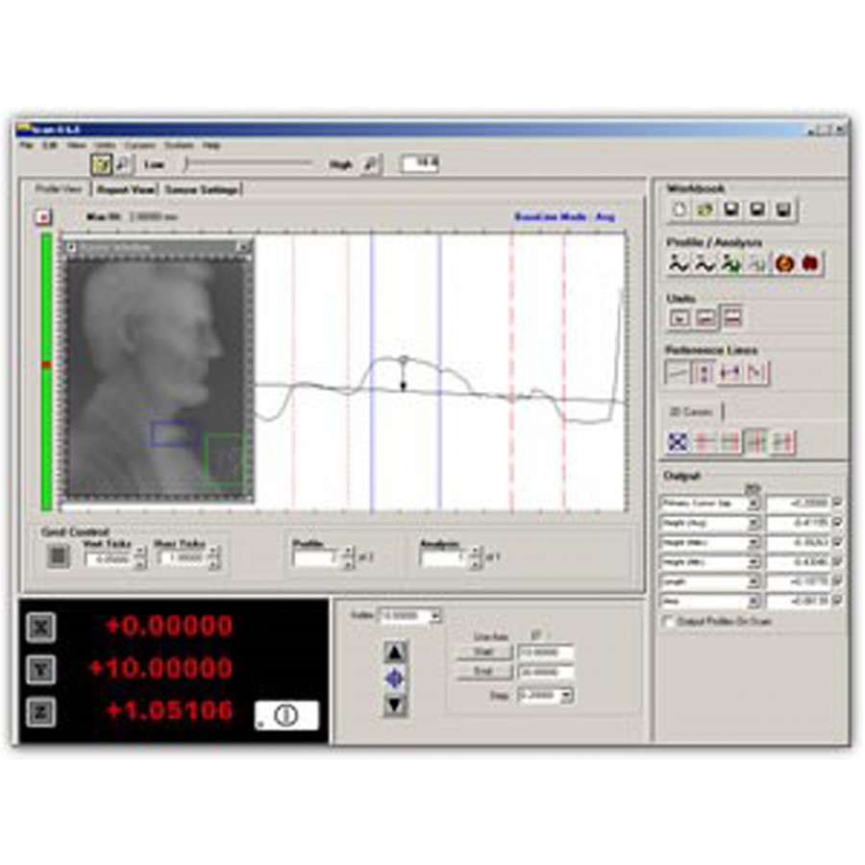
Task: Toggle the checkbox beside Height (Avg) output
Action: [837, 522]
